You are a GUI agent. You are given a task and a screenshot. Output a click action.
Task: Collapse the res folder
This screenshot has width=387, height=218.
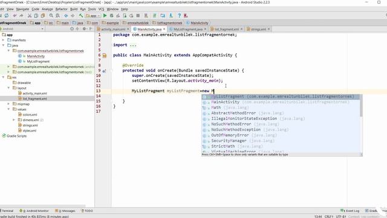tap(3, 77)
